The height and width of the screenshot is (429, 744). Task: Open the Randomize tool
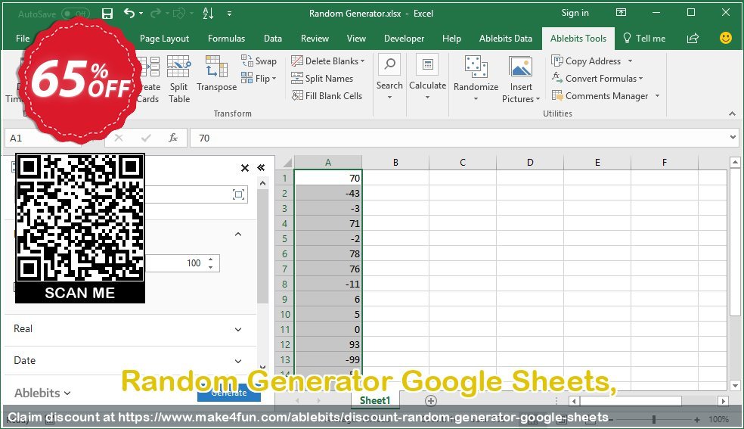(476, 78)
